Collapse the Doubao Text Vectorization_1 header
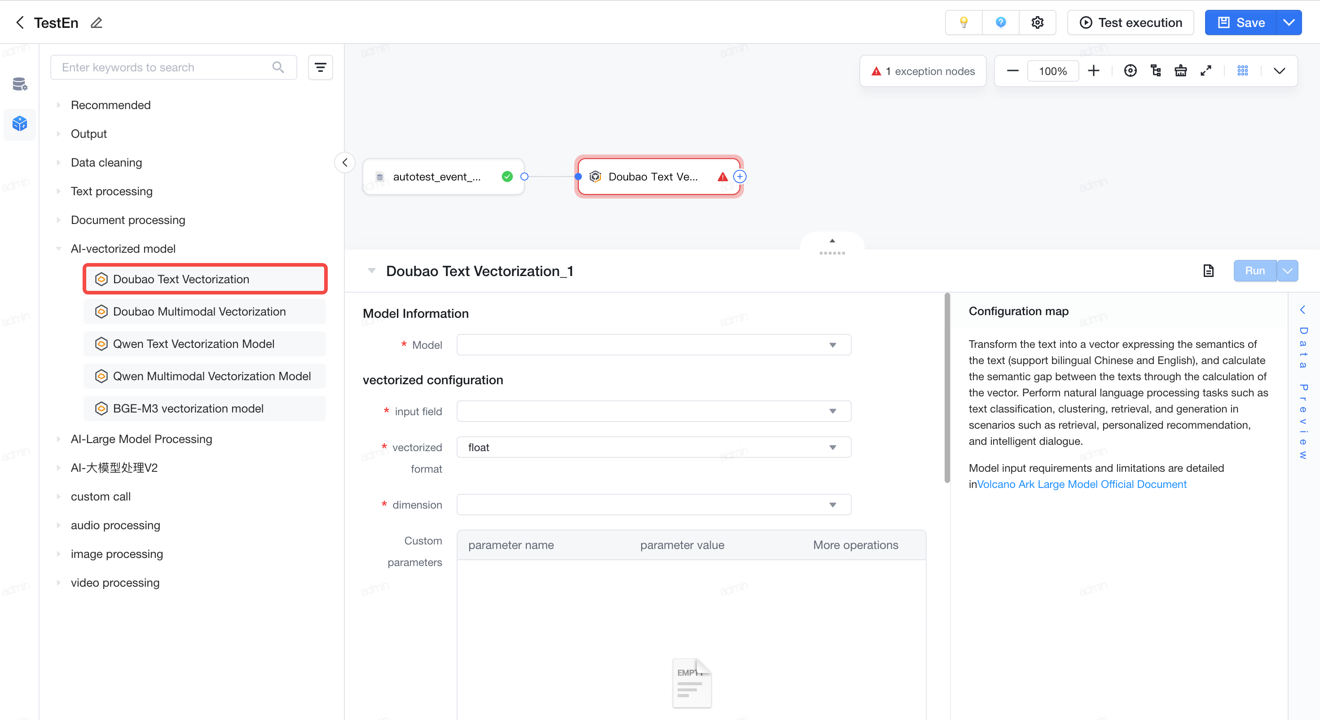 [x=371, y=271]
